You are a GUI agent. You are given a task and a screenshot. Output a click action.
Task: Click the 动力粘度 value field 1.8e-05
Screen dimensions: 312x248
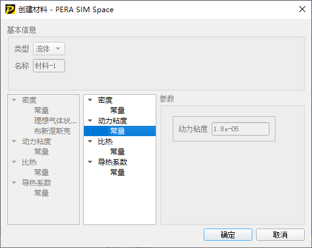coord(240,129)
